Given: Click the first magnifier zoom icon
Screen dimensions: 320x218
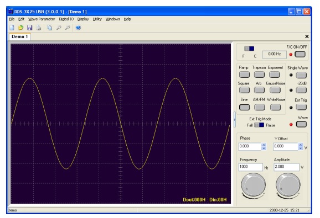Looking at the screenshot, I should pos(59,28).
